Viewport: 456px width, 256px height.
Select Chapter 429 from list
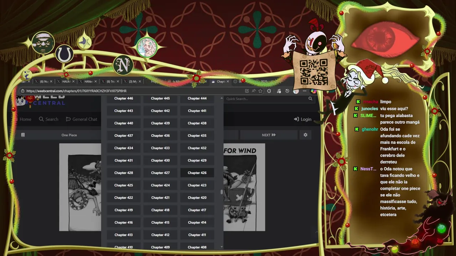[197, 160]
